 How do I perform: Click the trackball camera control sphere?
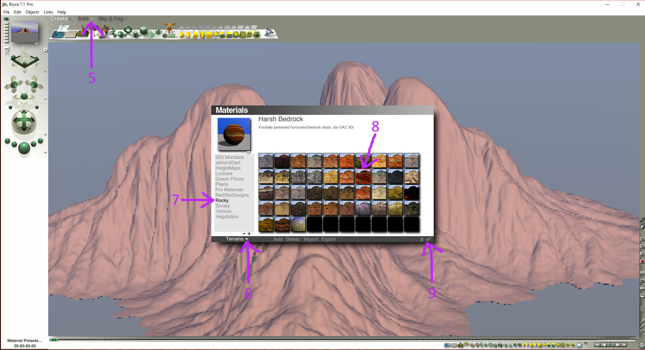tap(24, 121)
